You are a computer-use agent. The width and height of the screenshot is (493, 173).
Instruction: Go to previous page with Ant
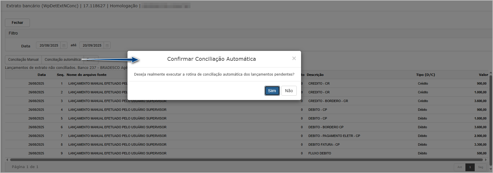(460, 167)
